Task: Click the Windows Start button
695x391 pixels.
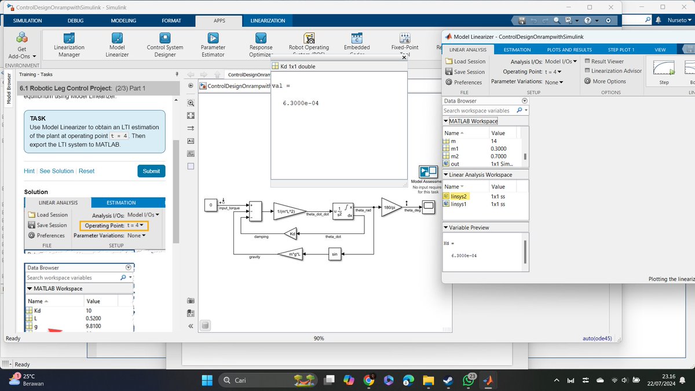Action: [208, 381]
